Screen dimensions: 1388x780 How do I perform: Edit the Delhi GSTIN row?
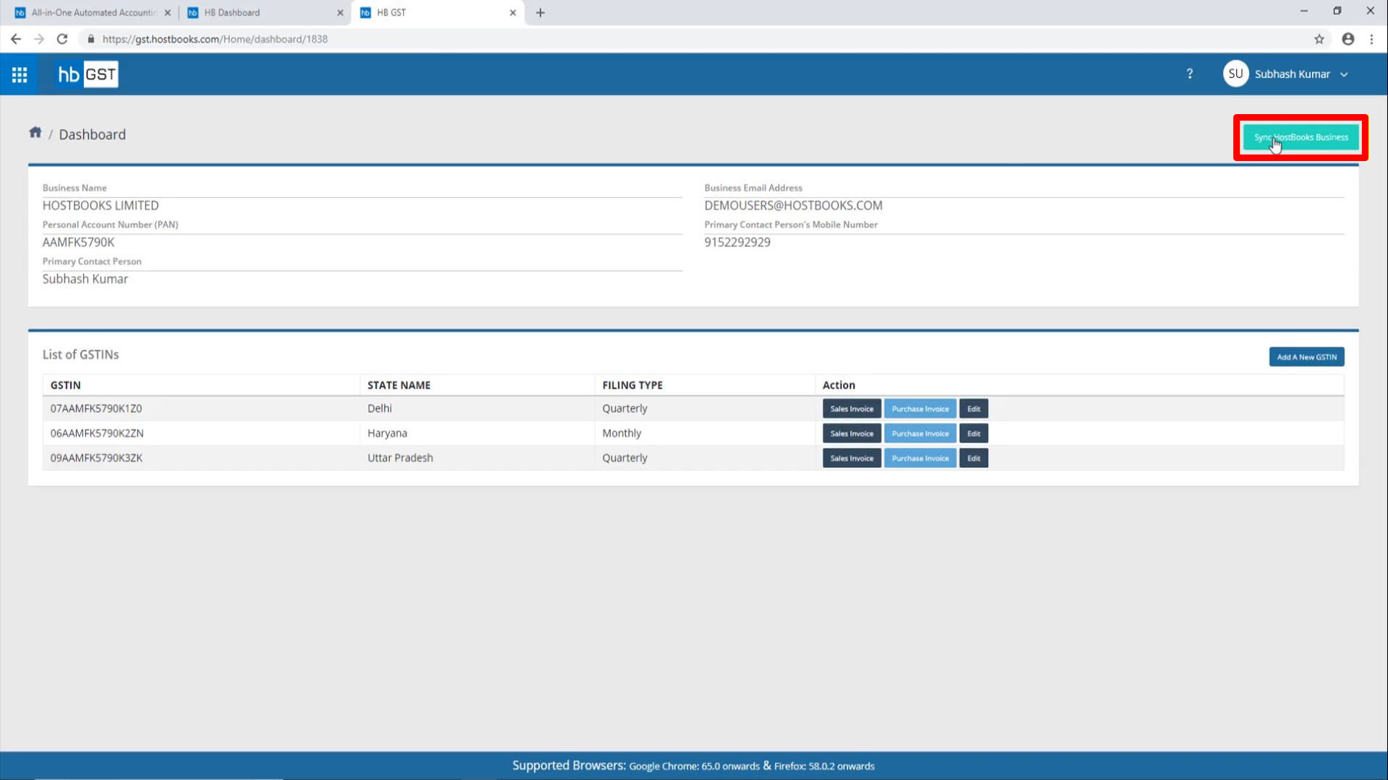coord(973,409)
